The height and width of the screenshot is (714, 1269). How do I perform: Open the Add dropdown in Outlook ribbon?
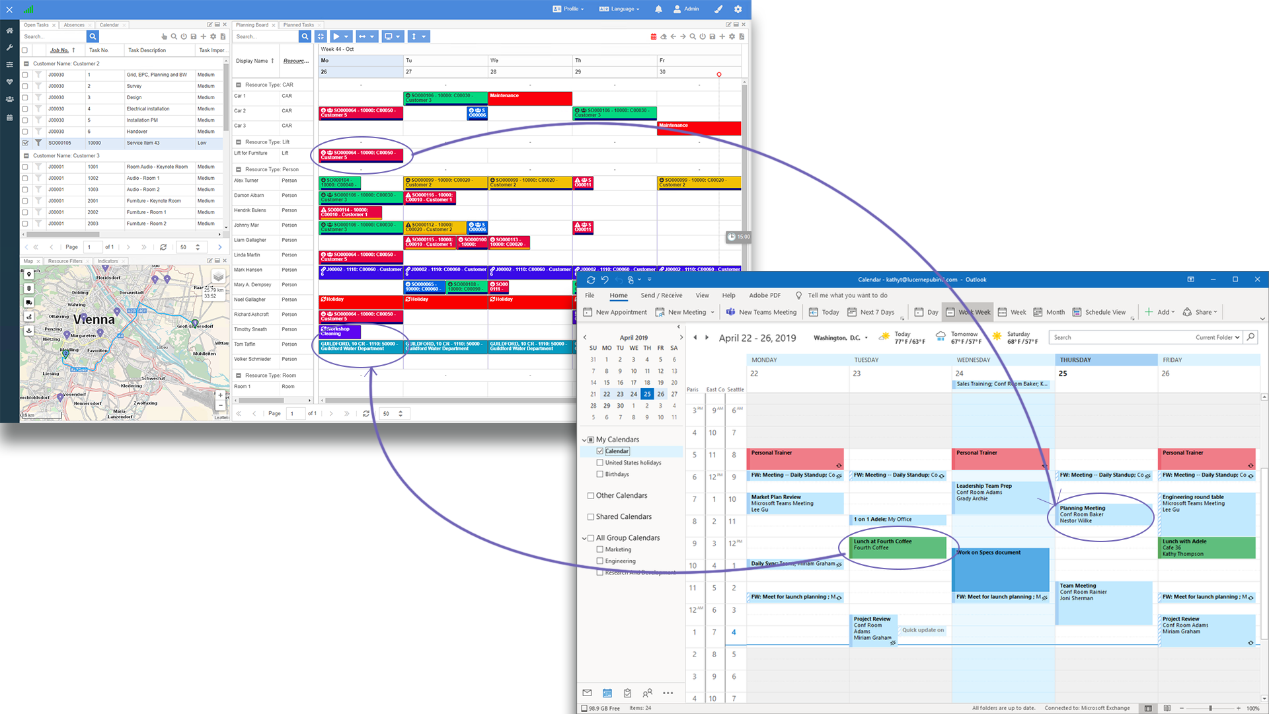(x=1160, y=312)
